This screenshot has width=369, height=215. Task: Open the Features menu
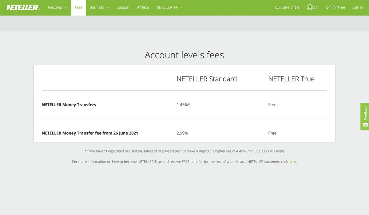(x=55, y=7)
